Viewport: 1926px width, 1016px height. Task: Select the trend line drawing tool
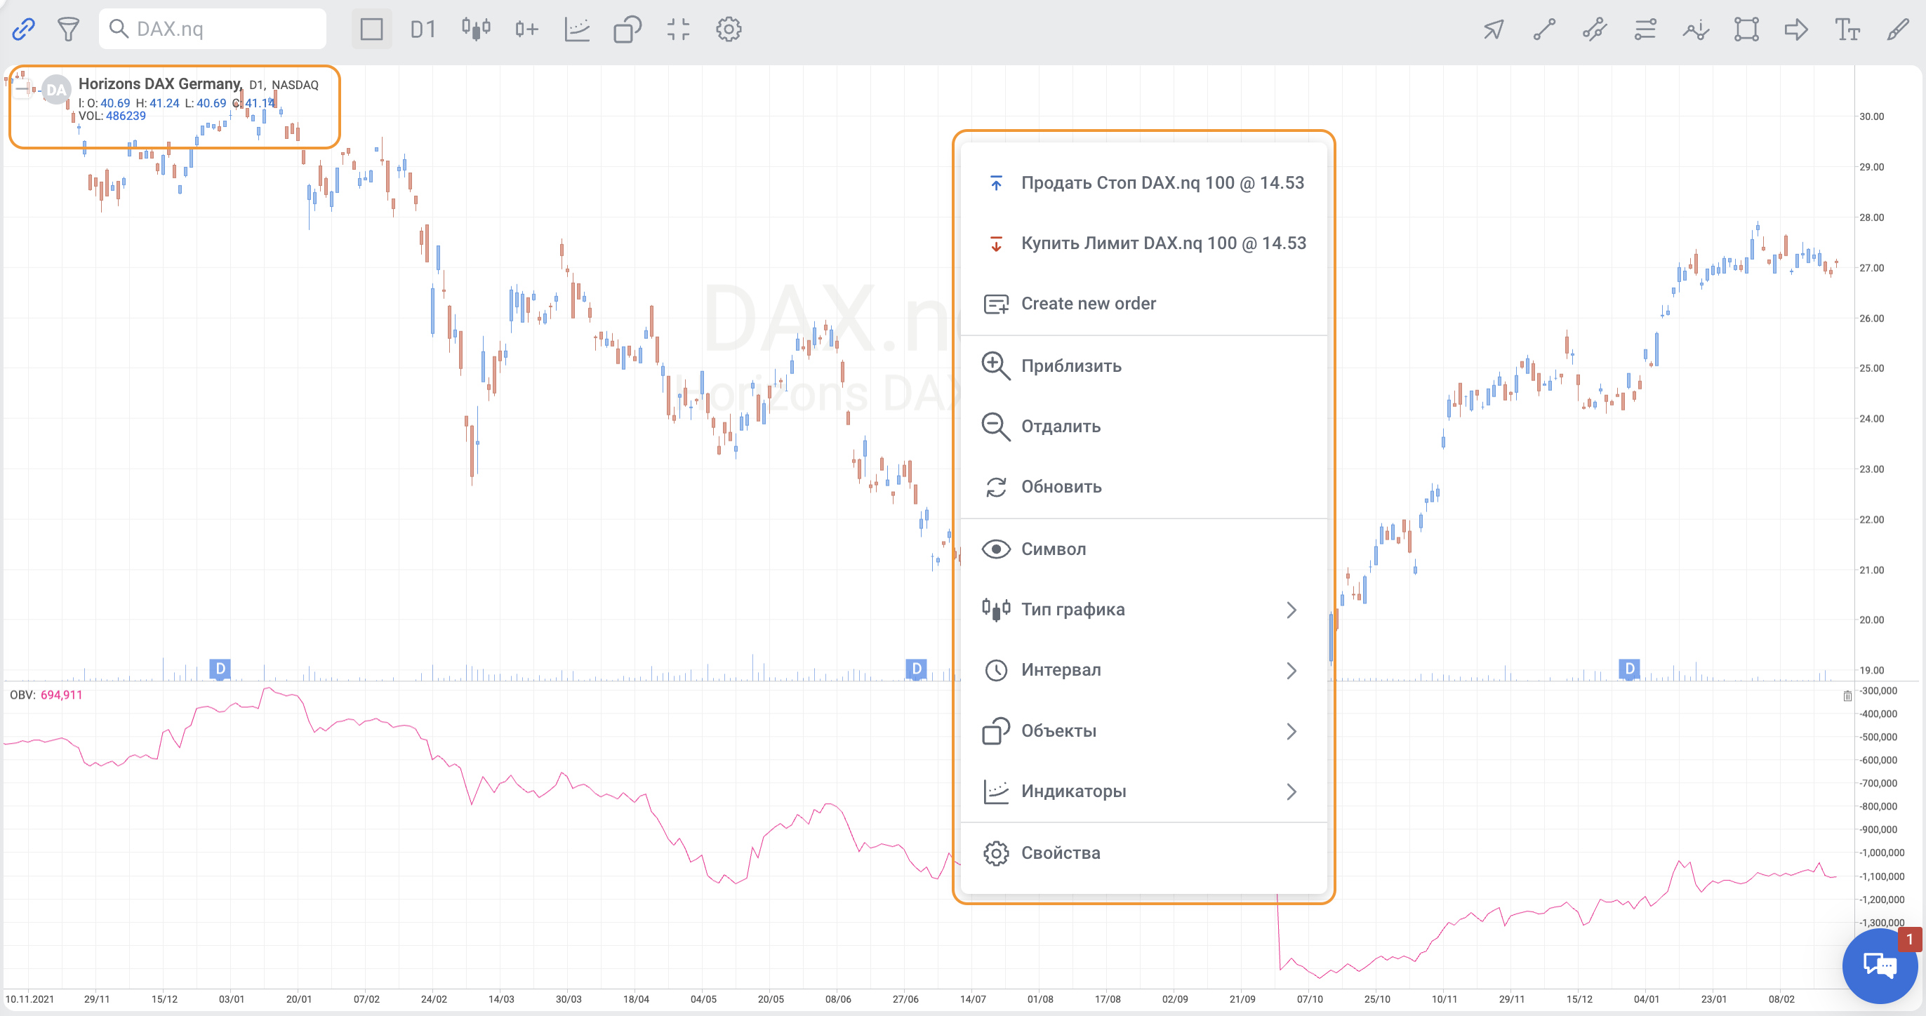pos(1544,29)
